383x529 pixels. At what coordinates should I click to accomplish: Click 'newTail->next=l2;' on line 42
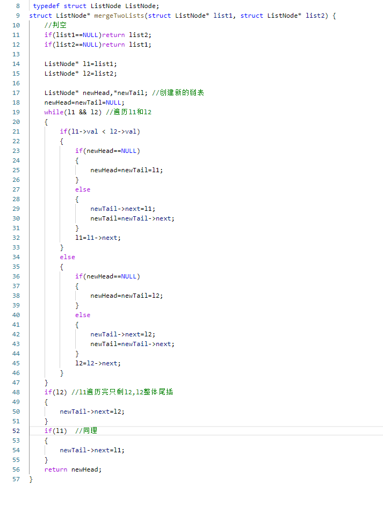coord(122,334)
